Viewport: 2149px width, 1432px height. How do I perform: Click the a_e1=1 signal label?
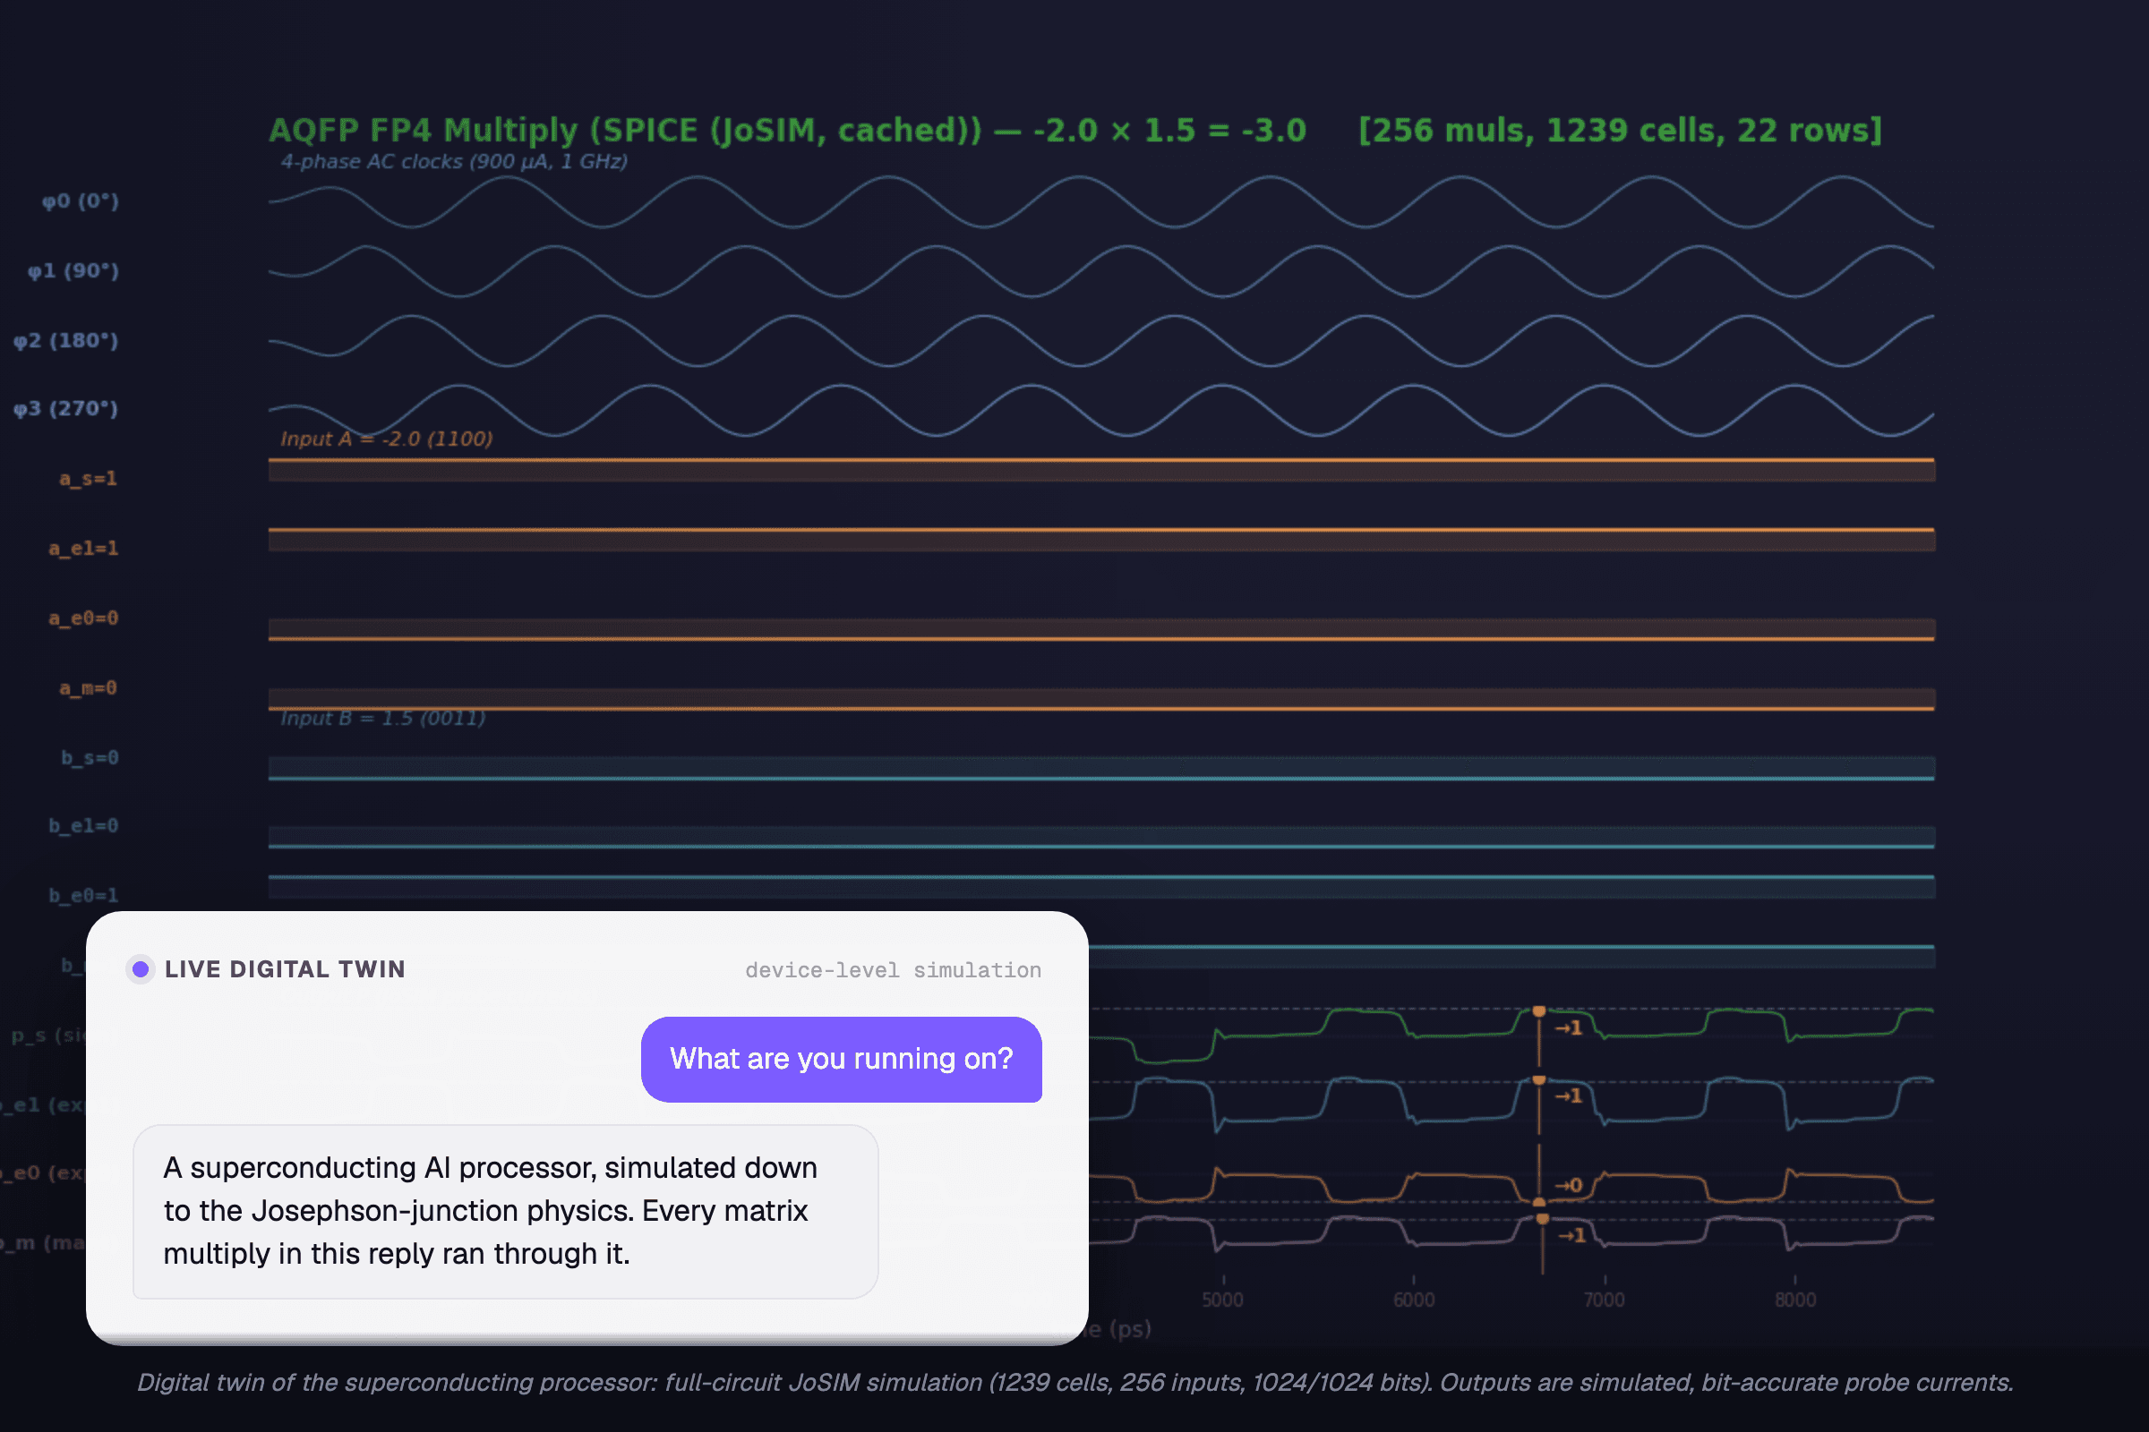(x=83, y=549)
